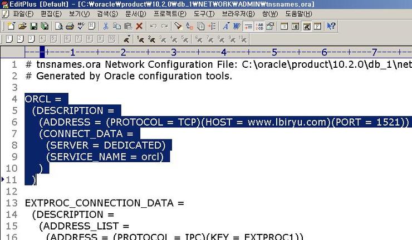The image size is (412, 240).
Task: Open the font selection dropdown icon
Action: (226, 26)
